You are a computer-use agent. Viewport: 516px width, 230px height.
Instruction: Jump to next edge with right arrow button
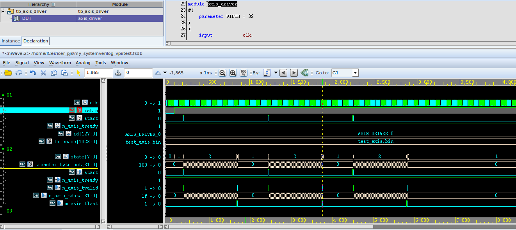click(294, 73)
